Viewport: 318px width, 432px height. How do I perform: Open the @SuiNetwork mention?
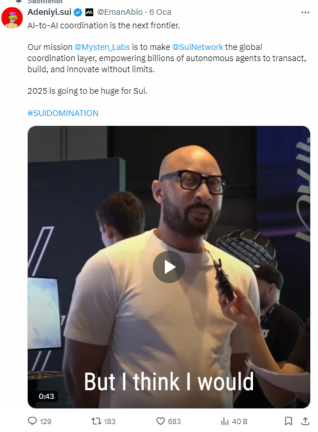point(198,47)
